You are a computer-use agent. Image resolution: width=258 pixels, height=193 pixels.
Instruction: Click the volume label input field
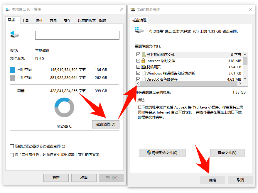tap(77, 36)
